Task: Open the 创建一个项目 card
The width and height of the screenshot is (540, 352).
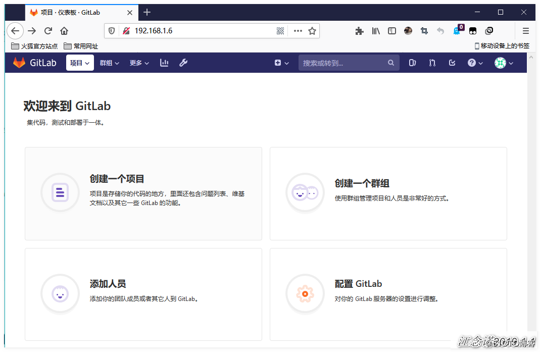Action: pyautogui.click(x=143, y=193)
